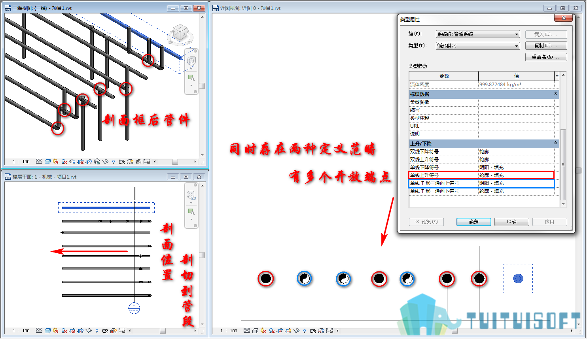This screenshot has width=587, height=339.
Task: Click zoom region tool in floor plan nav bar
Action: click(191, 212)
